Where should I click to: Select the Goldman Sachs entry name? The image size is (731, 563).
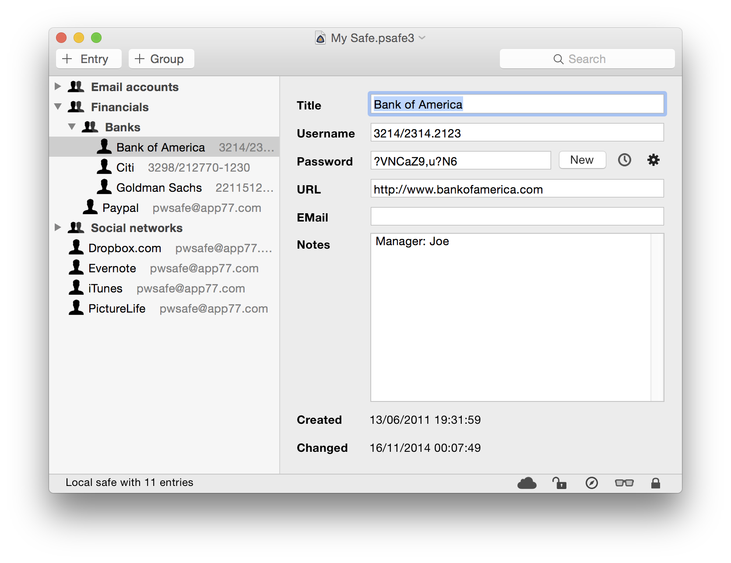[159, 188]
